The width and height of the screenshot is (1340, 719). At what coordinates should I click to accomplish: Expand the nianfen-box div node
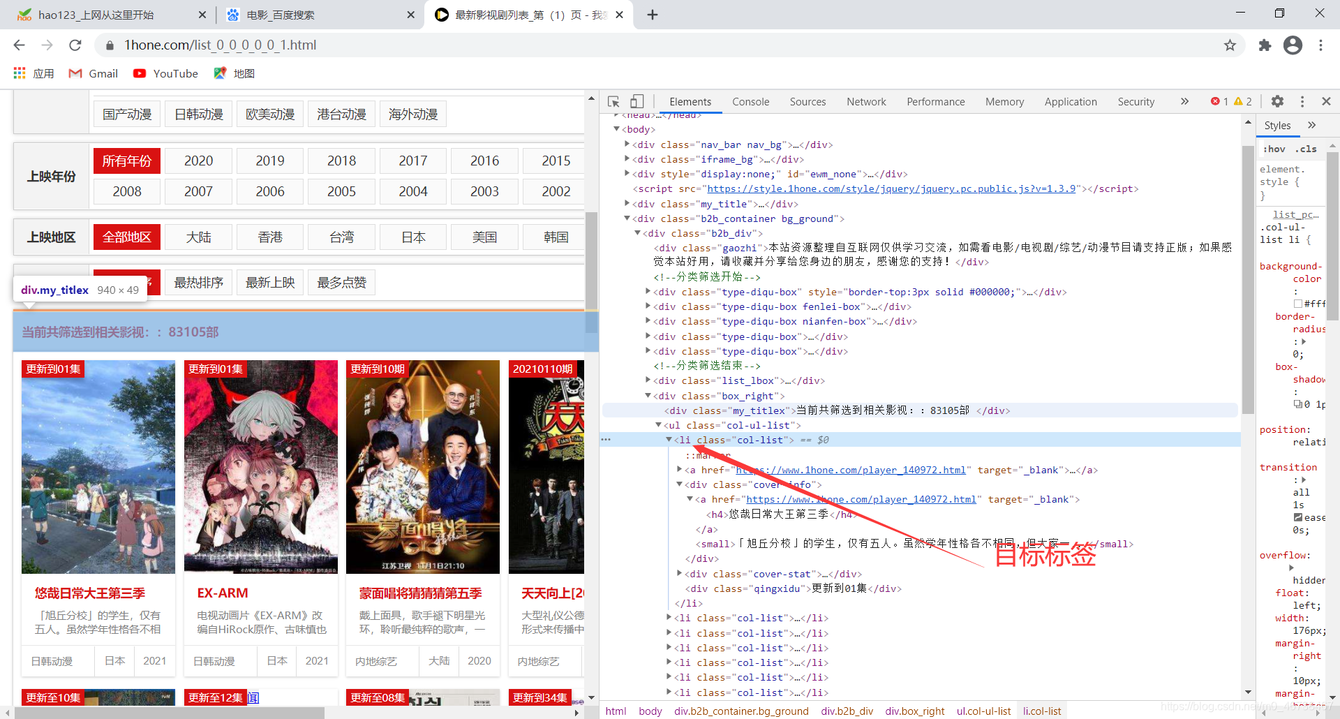tap(648, 321)
